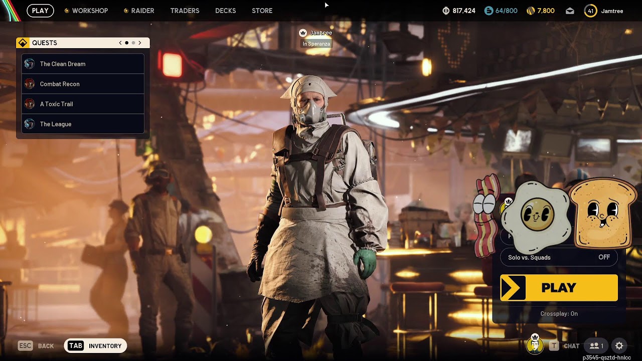Open the level 41 progress ring

(590, 11)
